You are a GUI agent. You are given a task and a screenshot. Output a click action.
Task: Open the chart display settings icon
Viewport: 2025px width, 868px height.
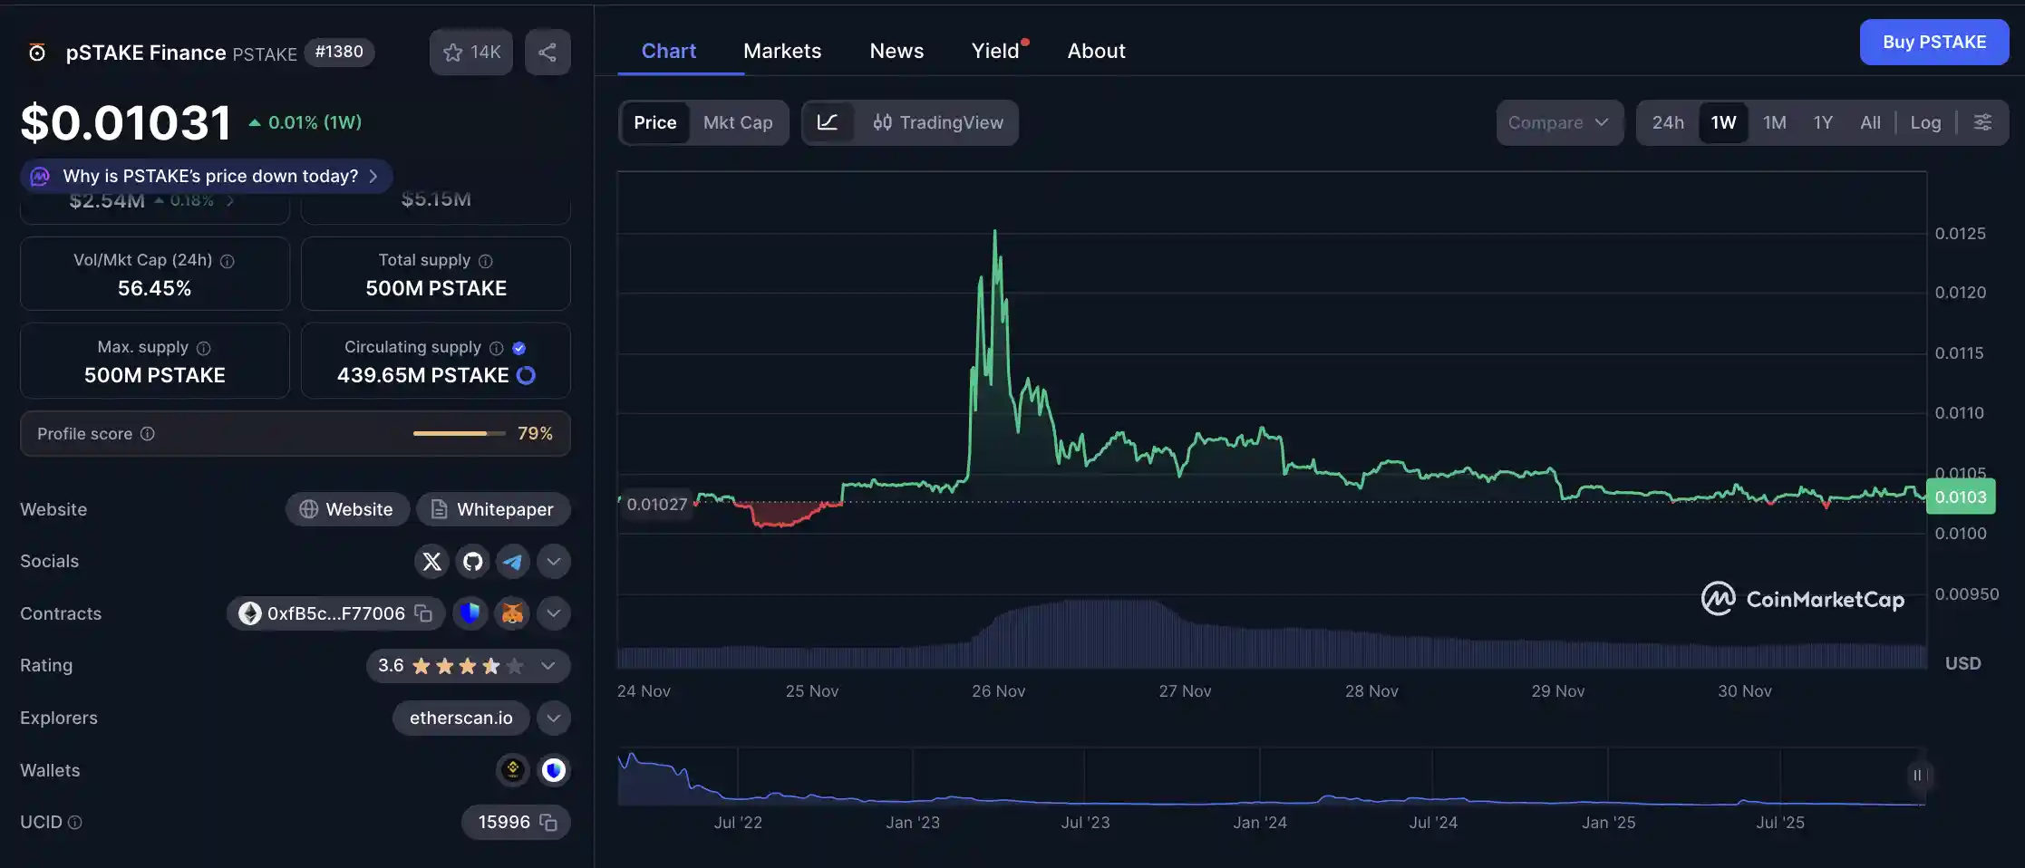[1982, 122]
